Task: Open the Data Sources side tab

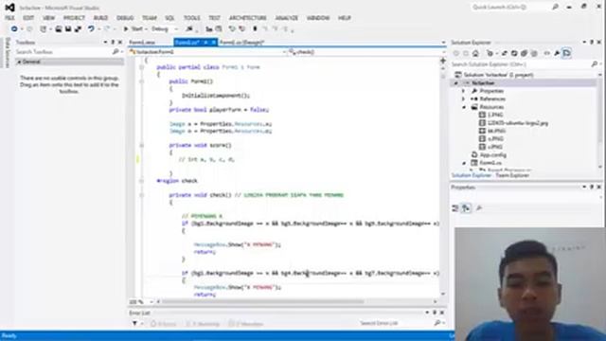Action: (x=7, y=53)
